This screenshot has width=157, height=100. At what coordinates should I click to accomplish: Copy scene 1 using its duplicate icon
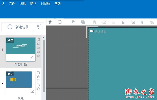[x=38, y=39]
